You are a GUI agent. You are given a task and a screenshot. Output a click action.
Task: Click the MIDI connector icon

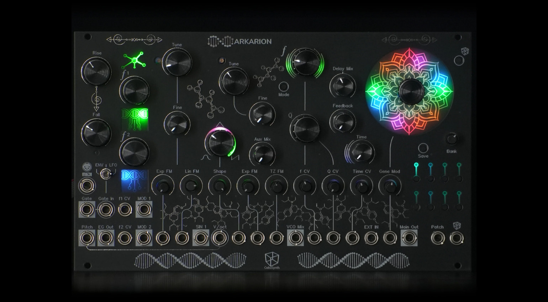(x=87, y=167)
